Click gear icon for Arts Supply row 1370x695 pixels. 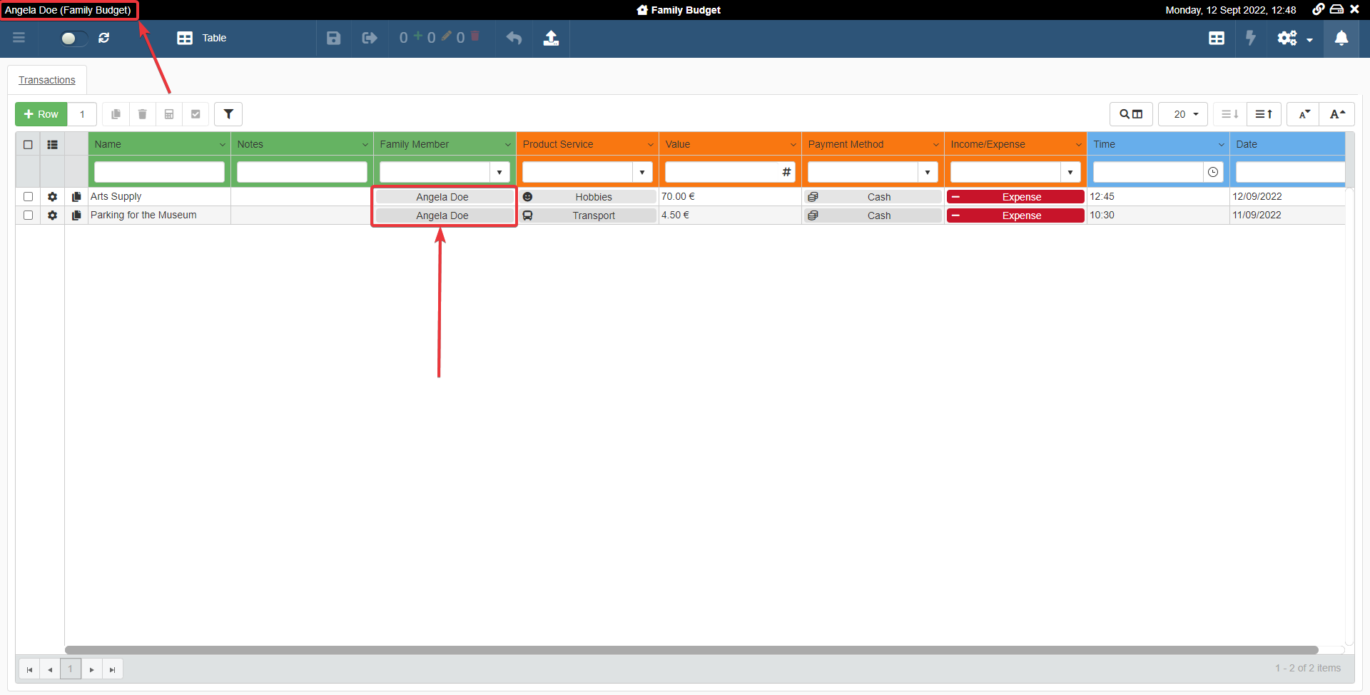pos(52,197)
